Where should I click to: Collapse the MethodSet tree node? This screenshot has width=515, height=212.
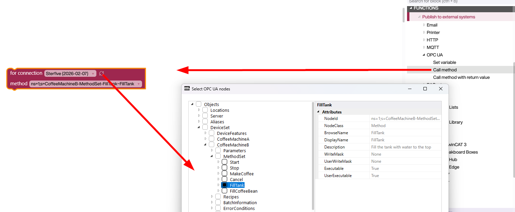tap(212, 156)
